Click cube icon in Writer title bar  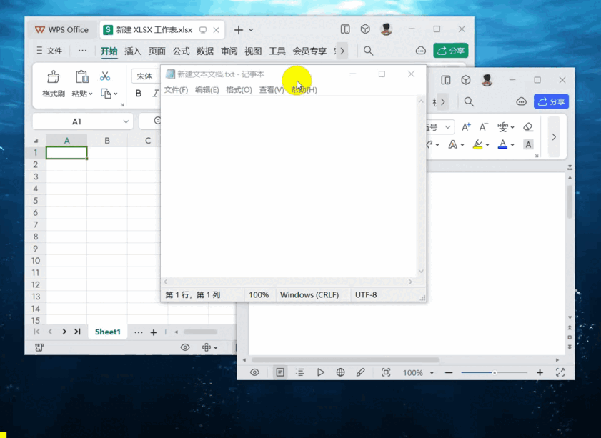coord(466,80)
